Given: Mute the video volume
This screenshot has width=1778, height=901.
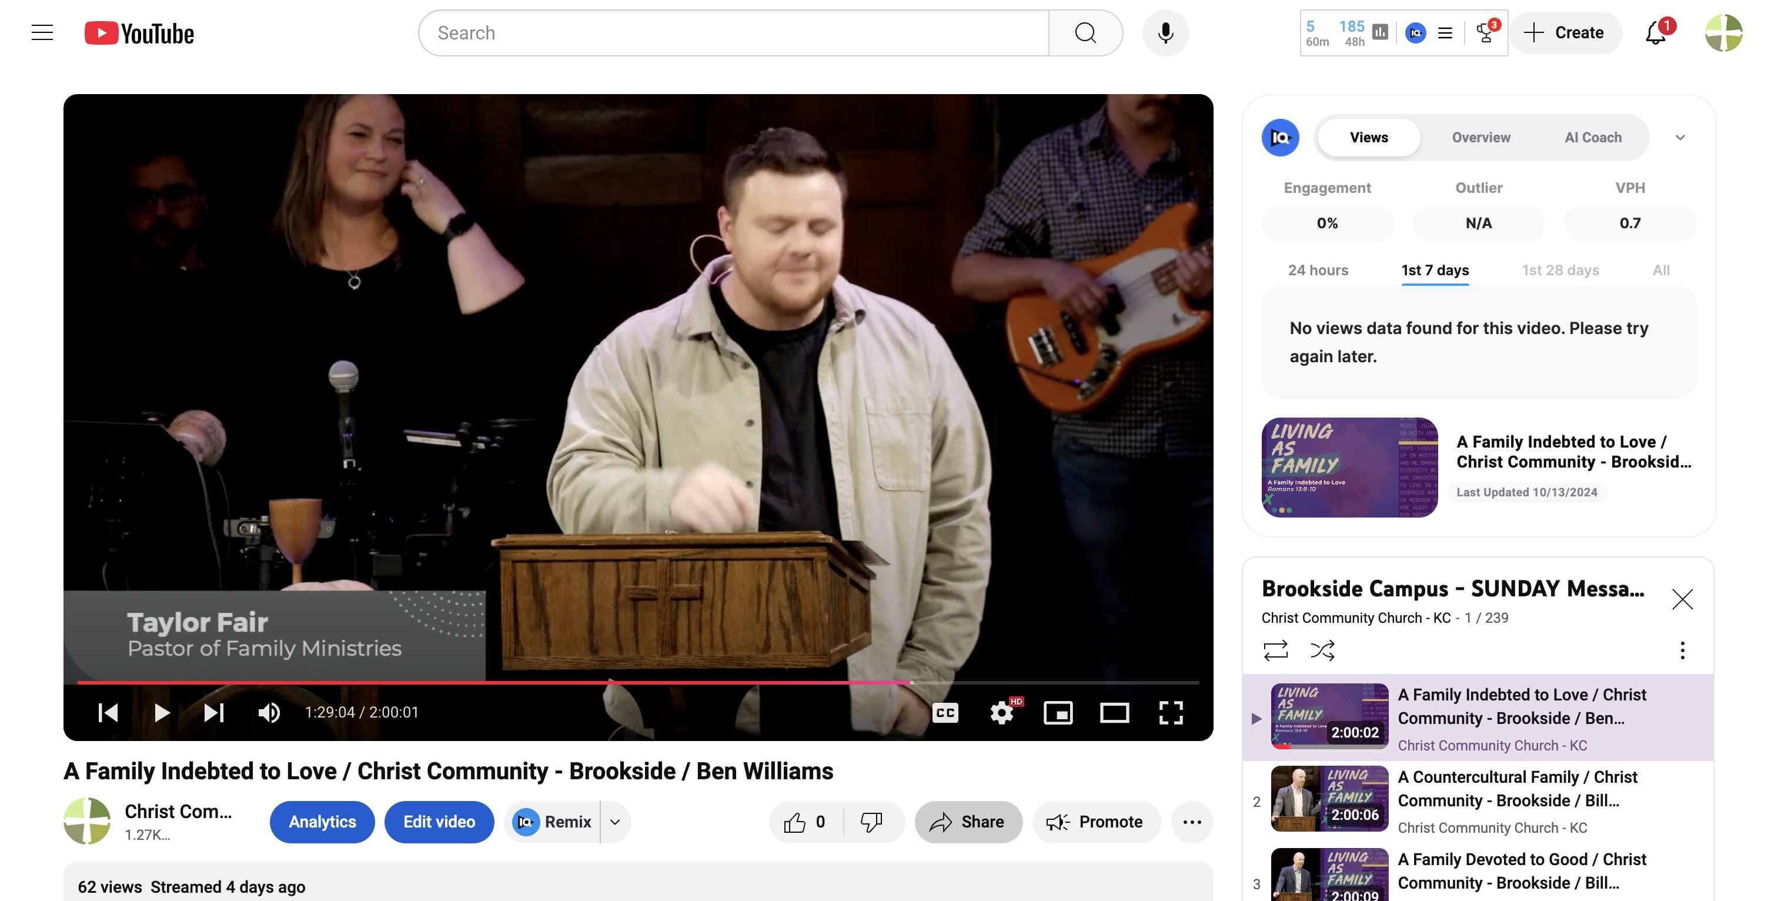Looking at the screenshot, I should pyautogui.click(x=269, y=712).
